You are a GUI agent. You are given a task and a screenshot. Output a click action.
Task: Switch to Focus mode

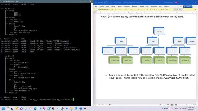click(162, 105)
